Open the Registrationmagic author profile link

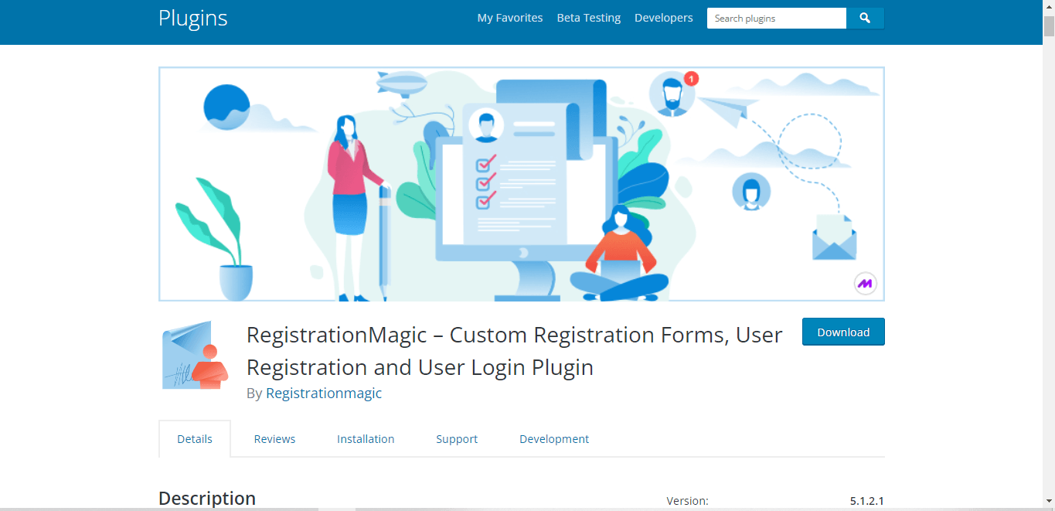tap(323, 393)
